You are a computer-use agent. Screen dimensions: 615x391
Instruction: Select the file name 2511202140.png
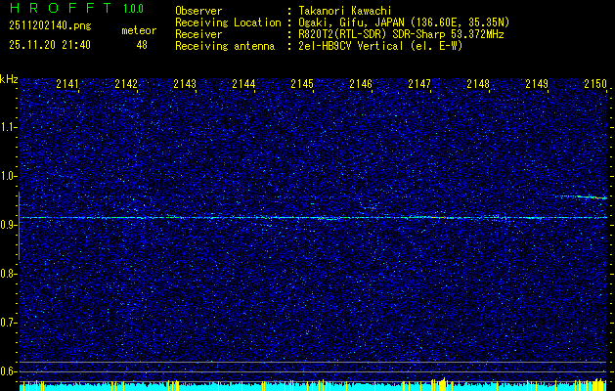50,26
